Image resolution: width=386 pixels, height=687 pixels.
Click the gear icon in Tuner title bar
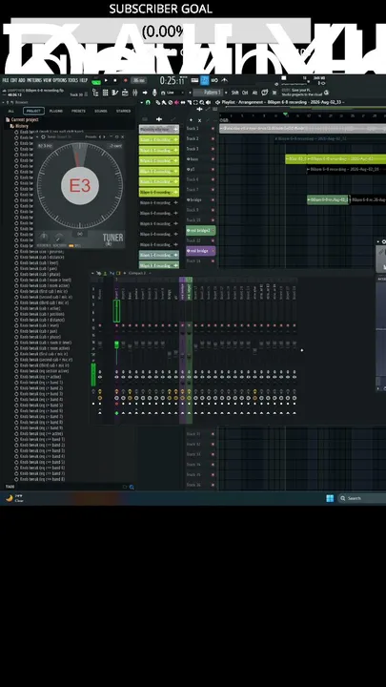[43, 136]
